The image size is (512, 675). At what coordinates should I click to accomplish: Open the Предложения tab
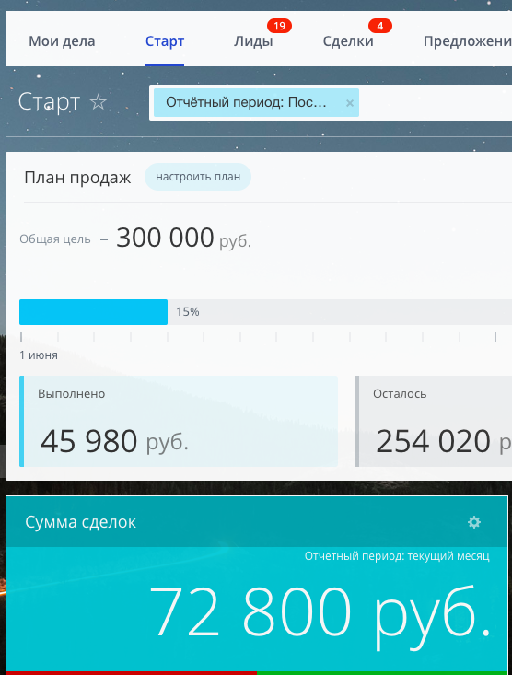pyautogui.click(x=468, y=41)
